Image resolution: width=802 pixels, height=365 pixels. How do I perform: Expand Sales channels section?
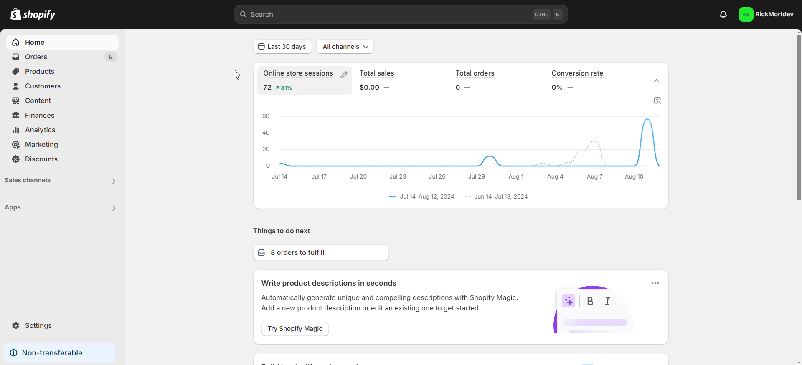pyautogui.click(x=114, y=181)
